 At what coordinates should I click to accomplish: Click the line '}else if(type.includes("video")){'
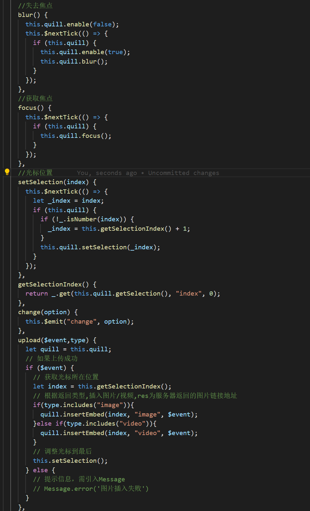[x=95, y=424]
